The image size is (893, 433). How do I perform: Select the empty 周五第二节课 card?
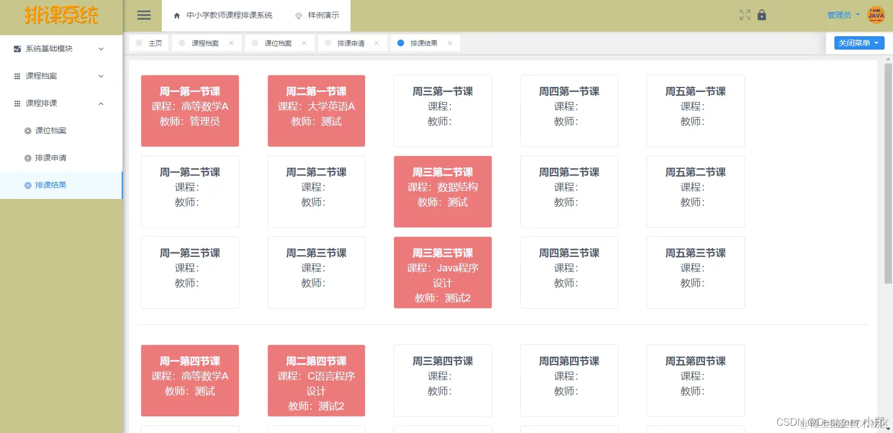[695, 192]
